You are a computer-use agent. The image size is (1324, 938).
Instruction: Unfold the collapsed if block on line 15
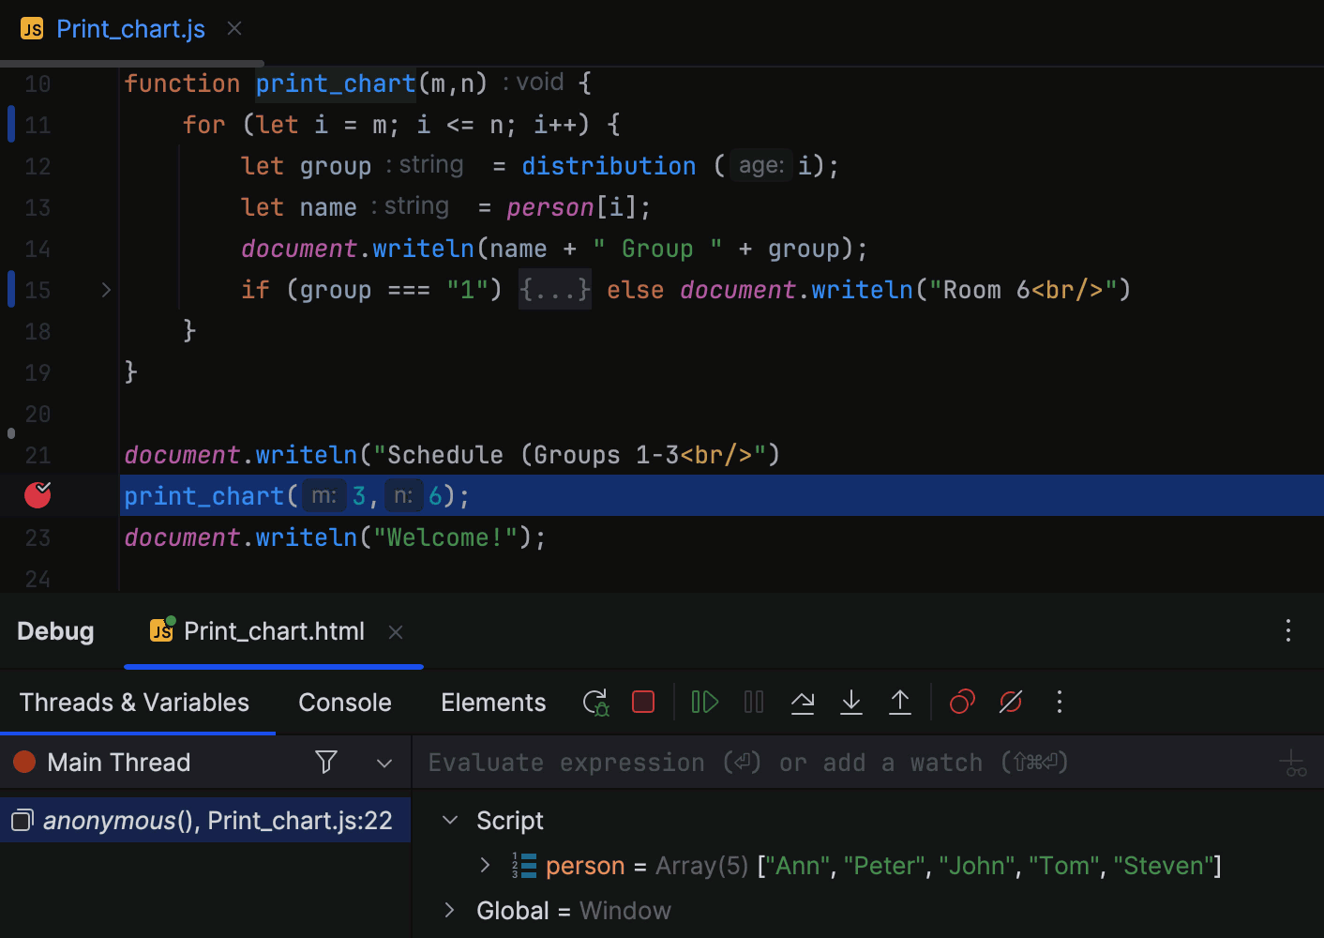(x=554, y=290)
